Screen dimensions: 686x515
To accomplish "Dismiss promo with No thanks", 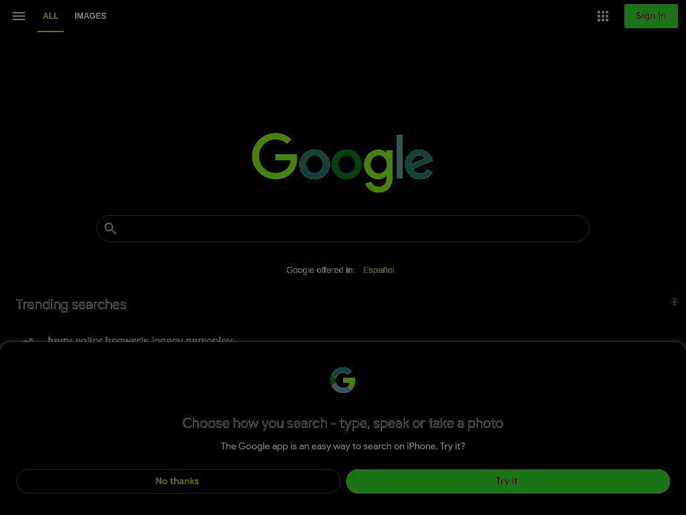I will coord(178,481).
